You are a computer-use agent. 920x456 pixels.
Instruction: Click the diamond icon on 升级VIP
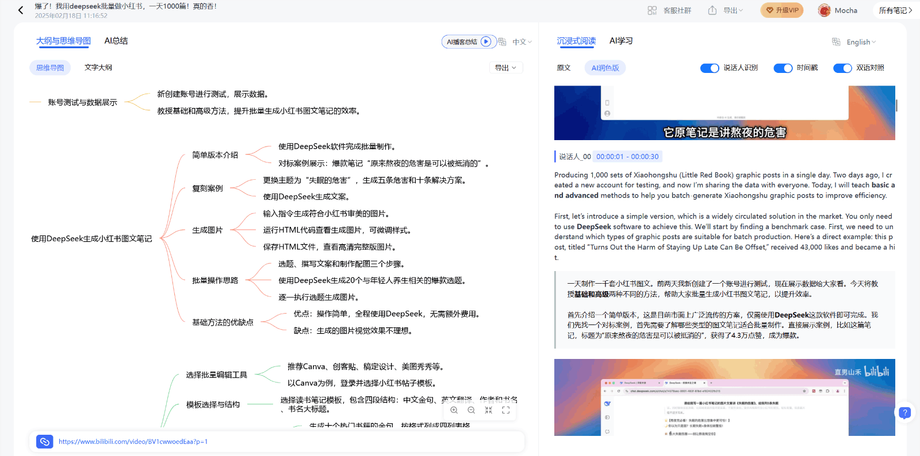click(x=770, y=10)
